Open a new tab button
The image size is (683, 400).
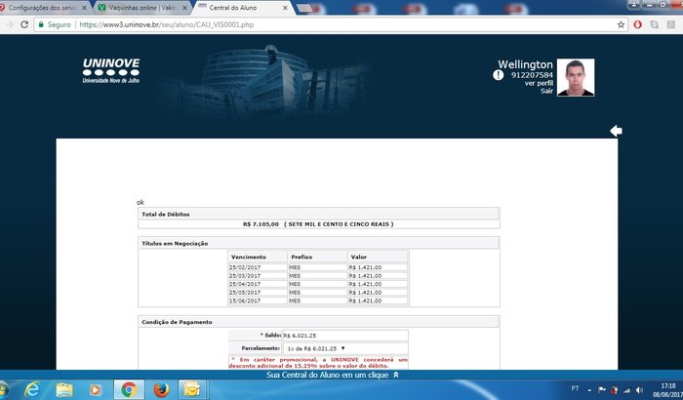tap(304, 8)
